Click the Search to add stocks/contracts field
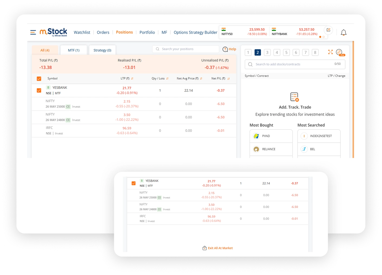This screenshot has height=275, width=382. (x=295, y=64)
